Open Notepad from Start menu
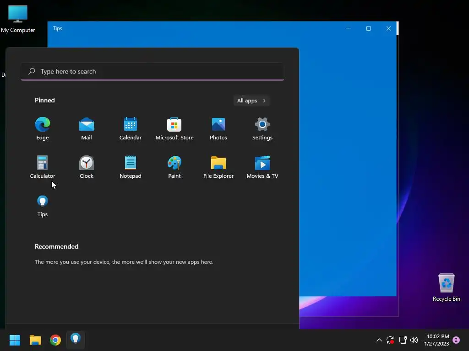This screenshot has height=351, width=469. (x=131, y=167)
